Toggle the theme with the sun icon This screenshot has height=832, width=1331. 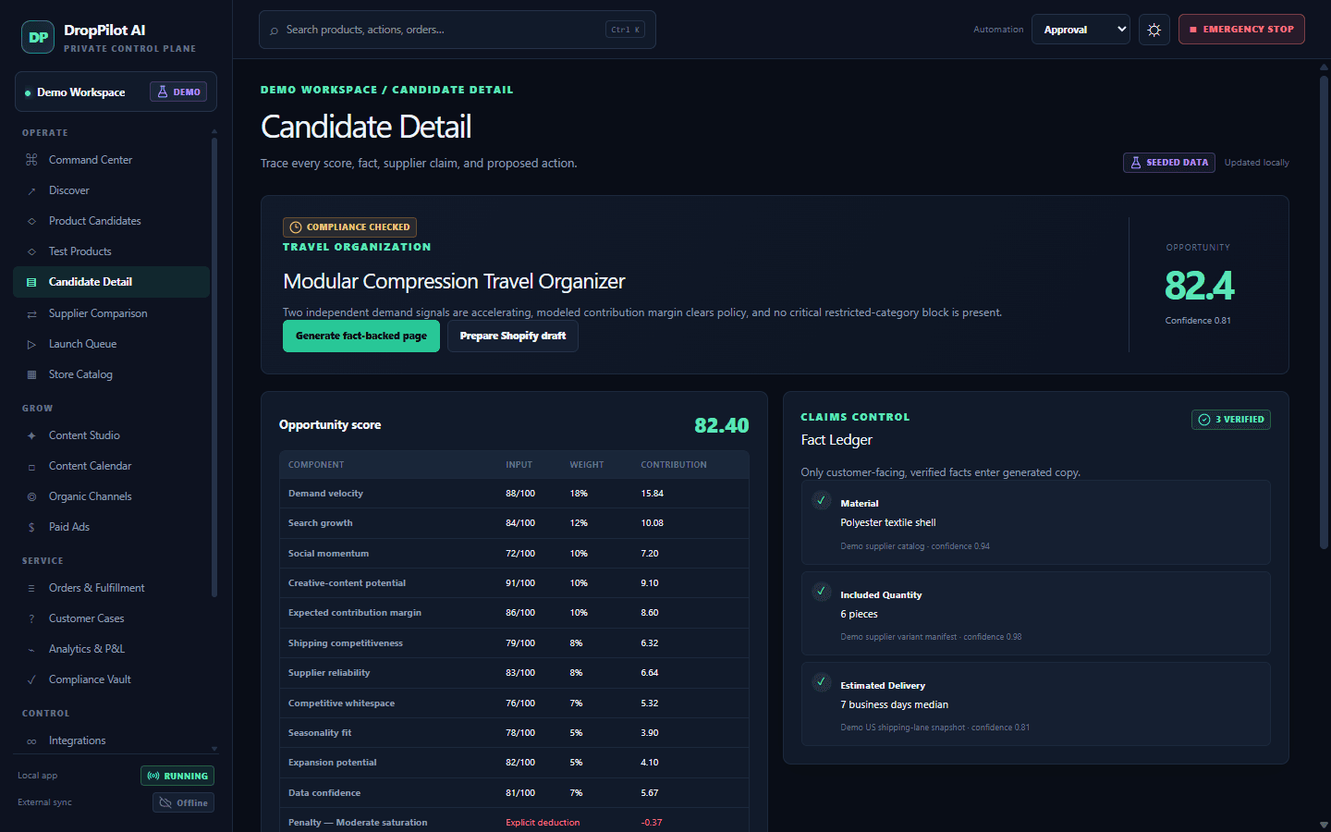1154,30
